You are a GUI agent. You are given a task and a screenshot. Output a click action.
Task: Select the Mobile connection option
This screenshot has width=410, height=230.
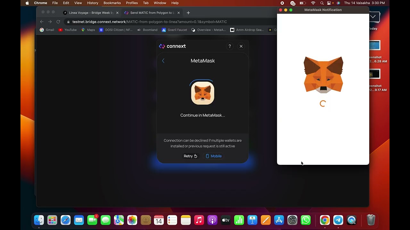click(213, 156)
